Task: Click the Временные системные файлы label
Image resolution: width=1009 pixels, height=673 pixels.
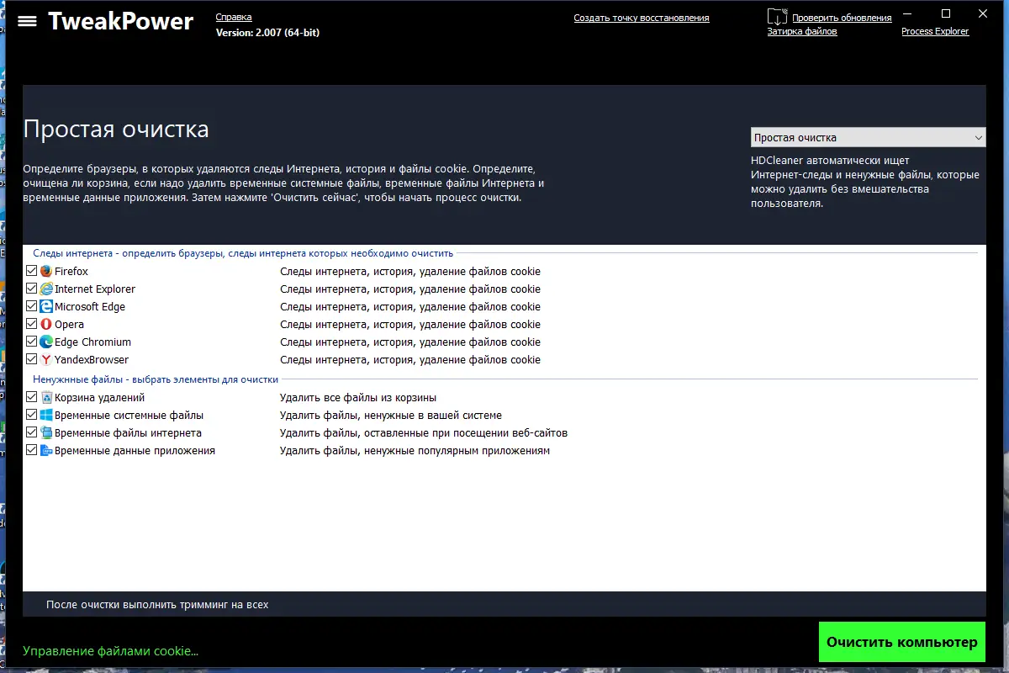Action: 129,416
